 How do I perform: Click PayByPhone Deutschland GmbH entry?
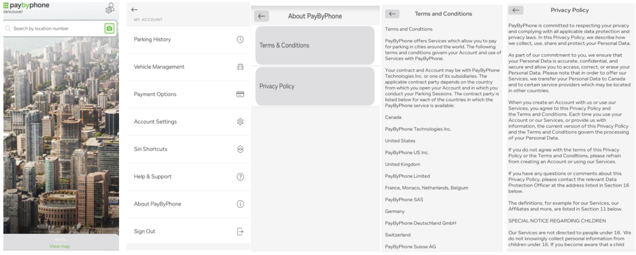click(x=421, y=223)
